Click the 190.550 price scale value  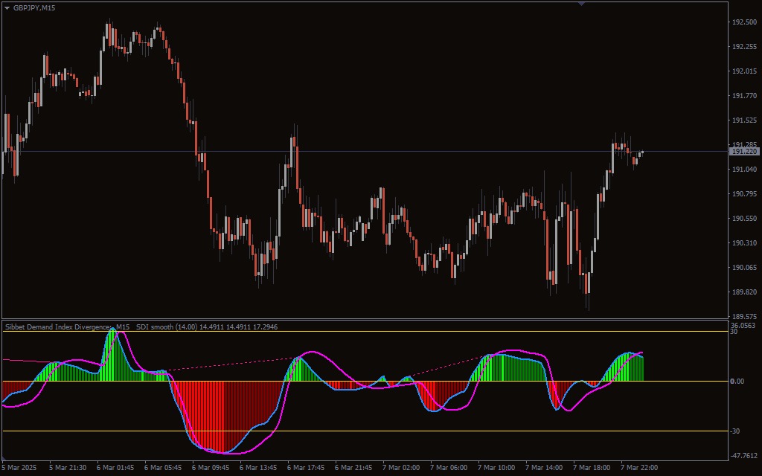pyautogui.click(x=744, y=219)
